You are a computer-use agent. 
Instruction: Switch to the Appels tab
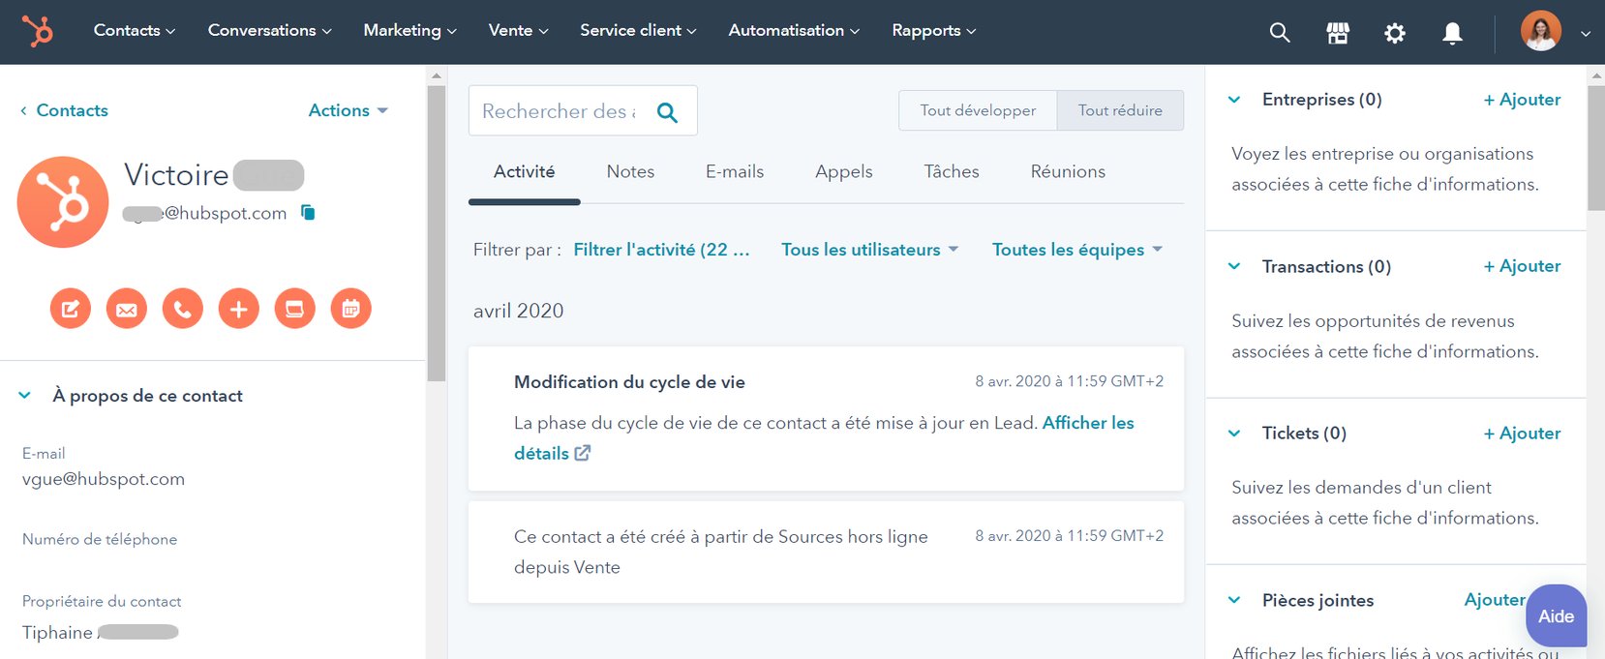[844, 171]
